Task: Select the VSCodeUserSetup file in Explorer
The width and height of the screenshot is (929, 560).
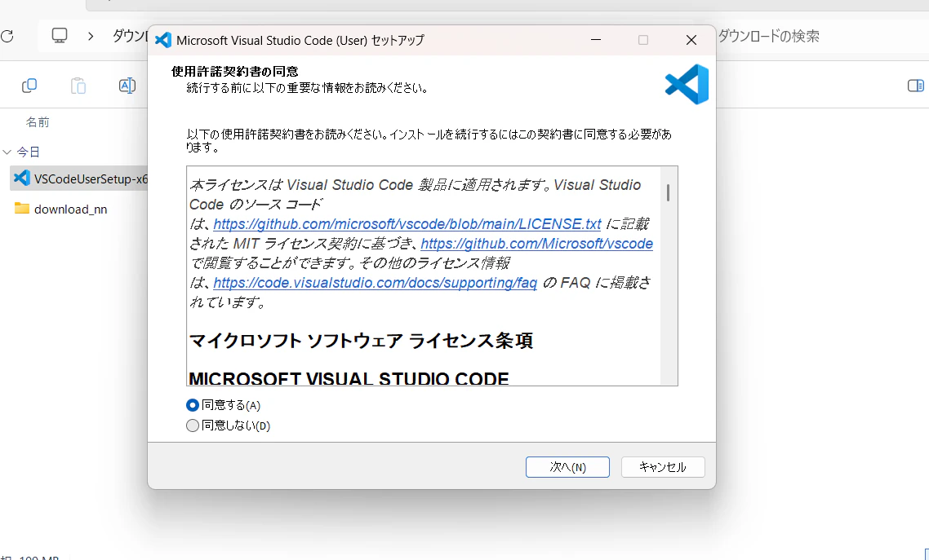Action: coord(79,179)
